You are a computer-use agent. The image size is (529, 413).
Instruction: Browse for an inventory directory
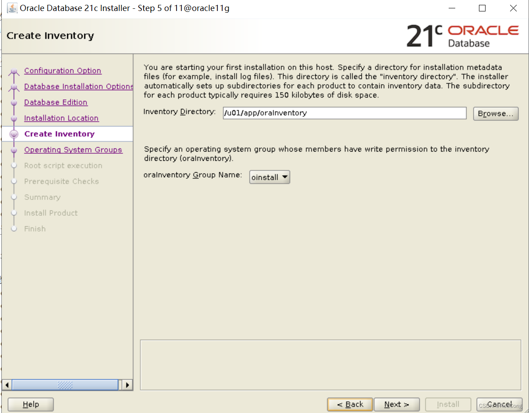(496, 113)
